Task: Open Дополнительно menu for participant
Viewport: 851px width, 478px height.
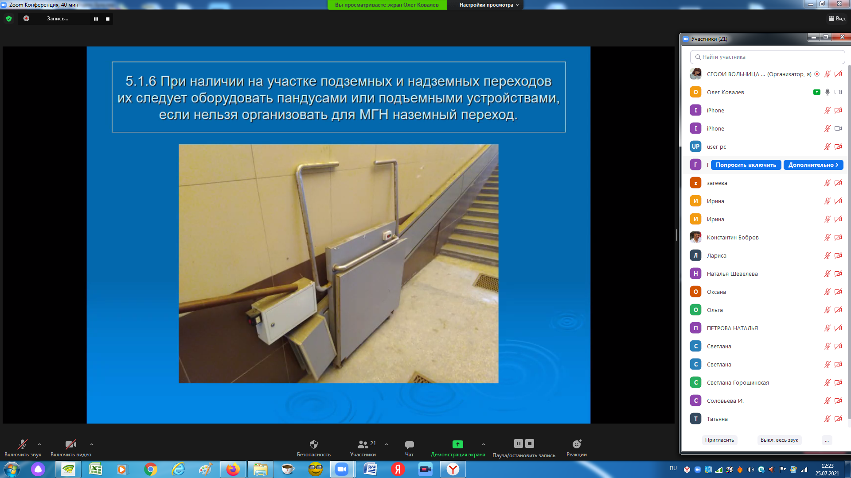Action: point(813,165)
